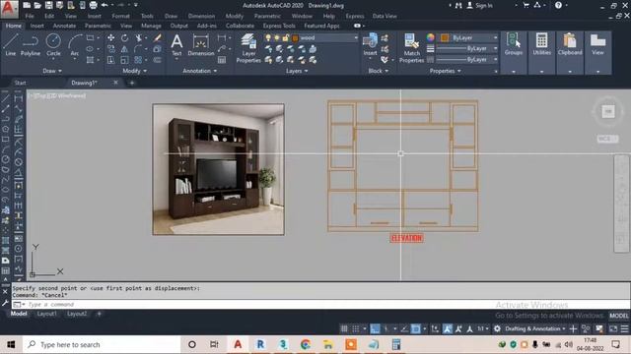631x354 pixels.
Task: Click the Customization icon in status bar
Action: (624, 328)
